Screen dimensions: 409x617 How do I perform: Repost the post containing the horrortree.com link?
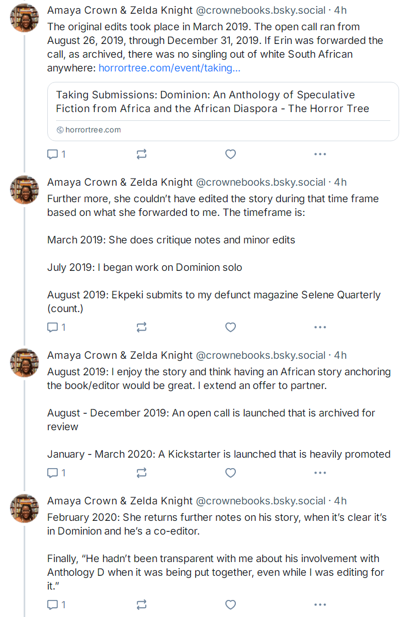point(142,154)
